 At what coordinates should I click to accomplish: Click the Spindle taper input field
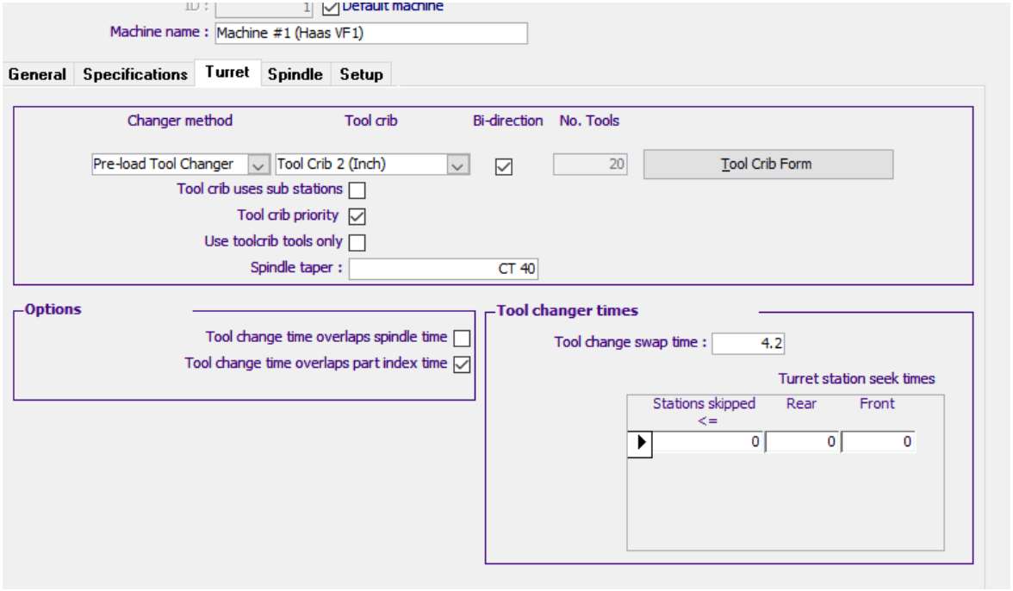(x=444, y=269)
